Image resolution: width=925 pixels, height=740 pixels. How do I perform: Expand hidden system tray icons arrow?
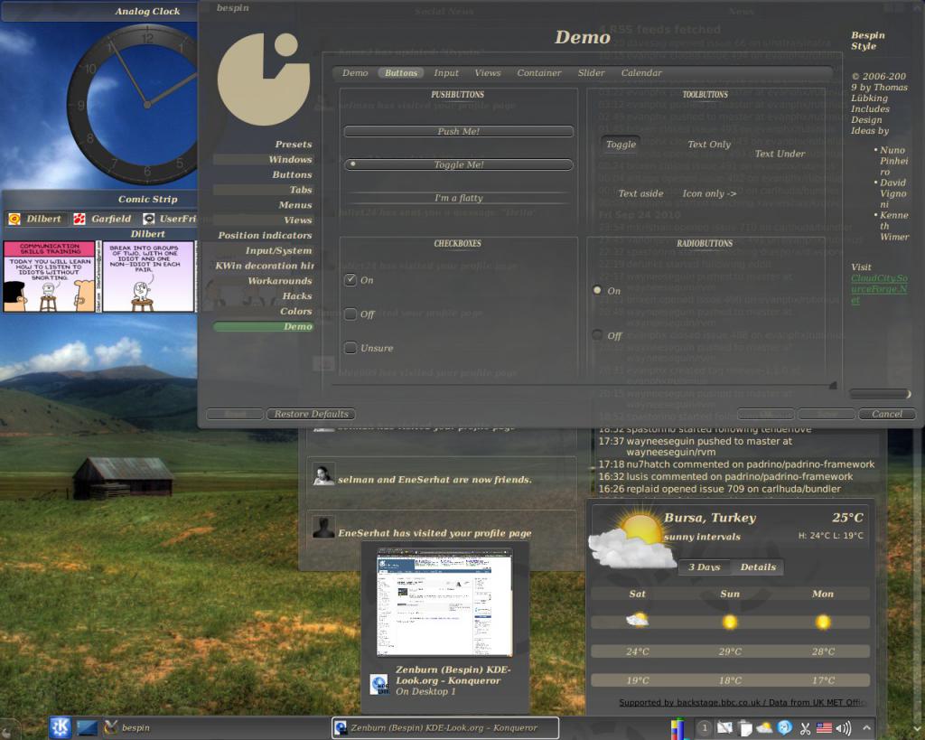point(866,727)
